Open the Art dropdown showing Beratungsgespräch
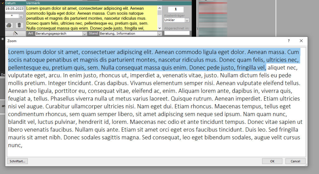 [84, 34]
